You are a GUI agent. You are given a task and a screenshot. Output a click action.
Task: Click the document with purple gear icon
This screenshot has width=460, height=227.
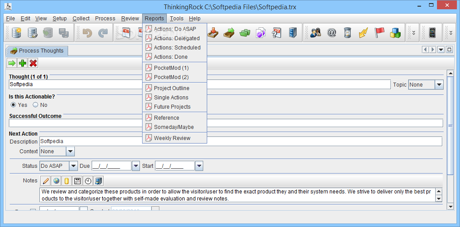tap(260, 33)
